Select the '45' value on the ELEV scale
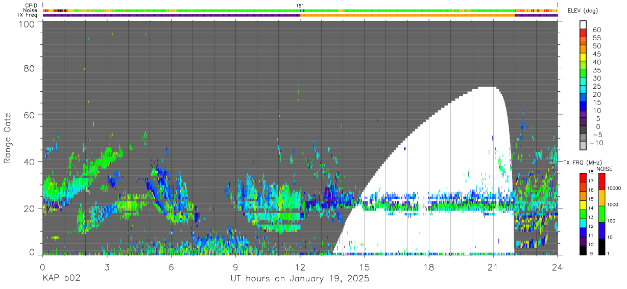Viewport: 627px width, 289px height. pos(597,54)
